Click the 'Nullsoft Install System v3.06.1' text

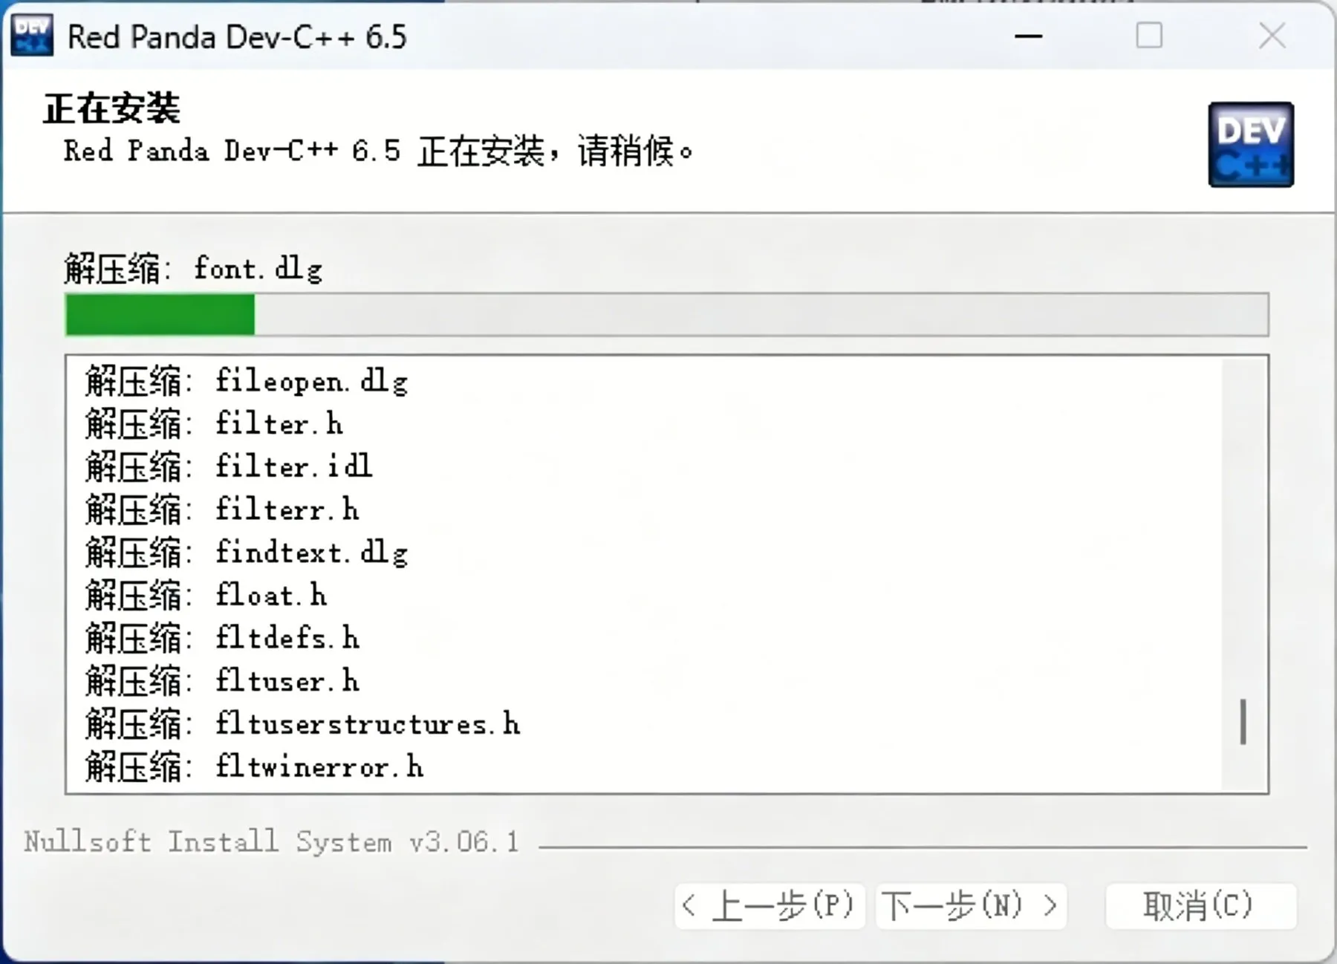click(271, 842)
